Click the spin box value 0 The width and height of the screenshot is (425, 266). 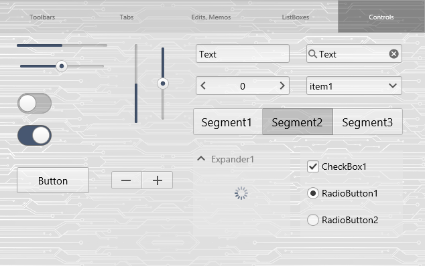[243, 86]
